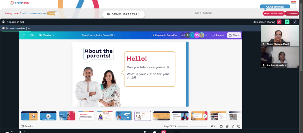This screenshot has height=133, width=303.
Task: Click the 42% zoom value
Action: (213, 126)
